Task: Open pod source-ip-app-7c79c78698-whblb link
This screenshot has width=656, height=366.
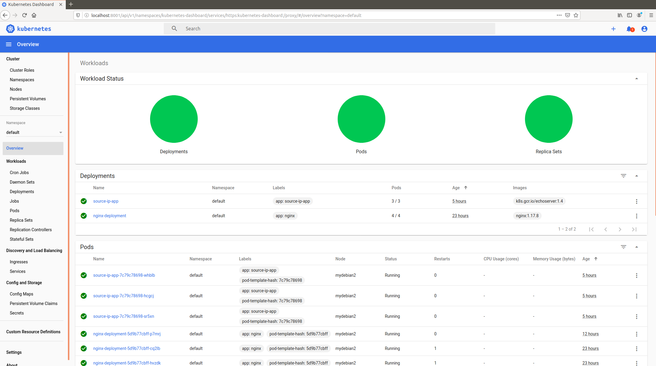Action: [124, 275]
